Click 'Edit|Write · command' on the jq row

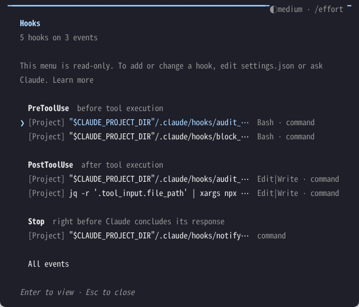point(298,193)
